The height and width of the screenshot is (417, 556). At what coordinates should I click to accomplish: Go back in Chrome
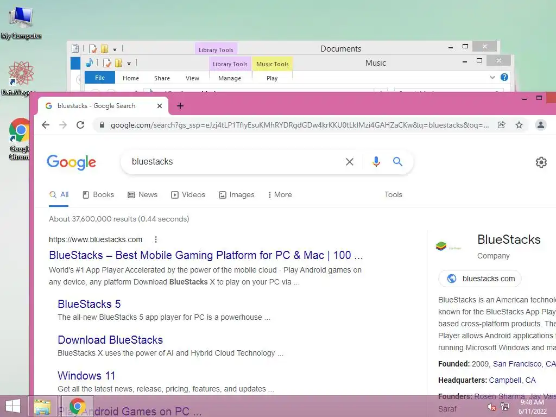point(46,125)
